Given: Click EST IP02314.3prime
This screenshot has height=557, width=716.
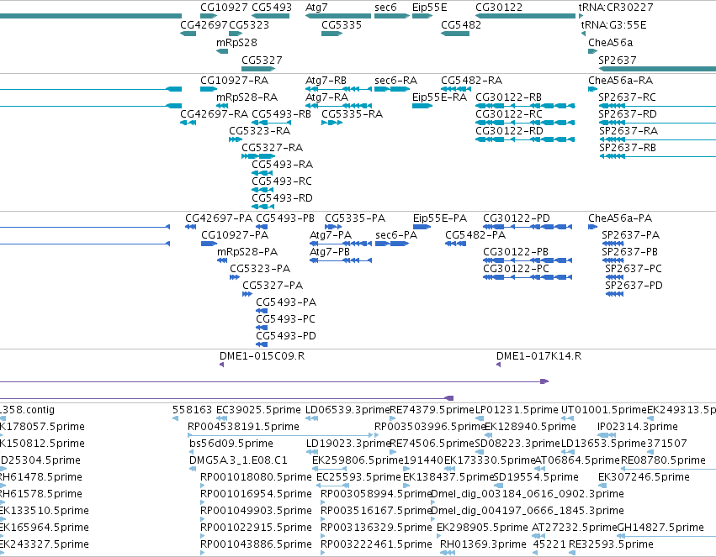Looking at the screenshot, I should 638,427.
